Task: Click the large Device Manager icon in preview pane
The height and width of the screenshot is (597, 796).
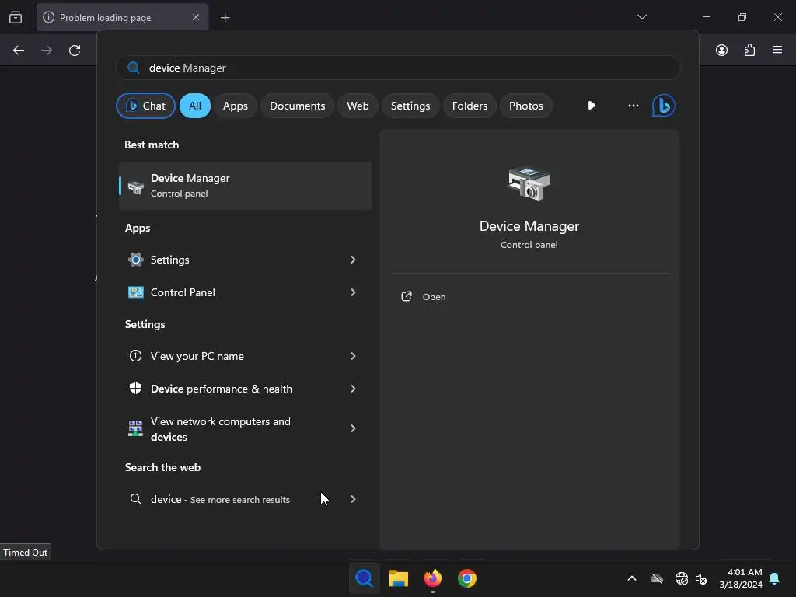Action: (x=529, y=183)
